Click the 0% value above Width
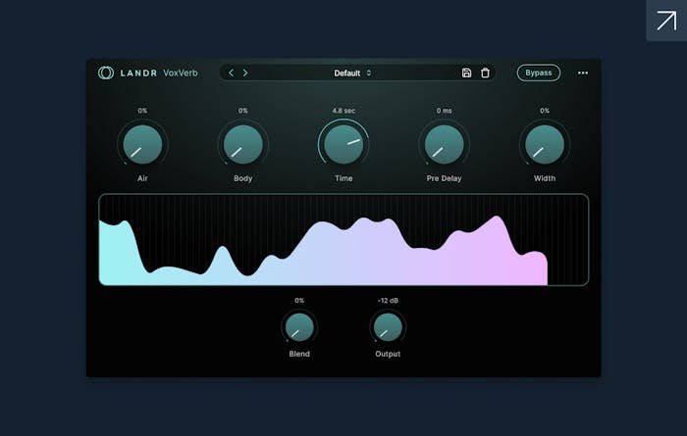687x436 pixels. 545,111
